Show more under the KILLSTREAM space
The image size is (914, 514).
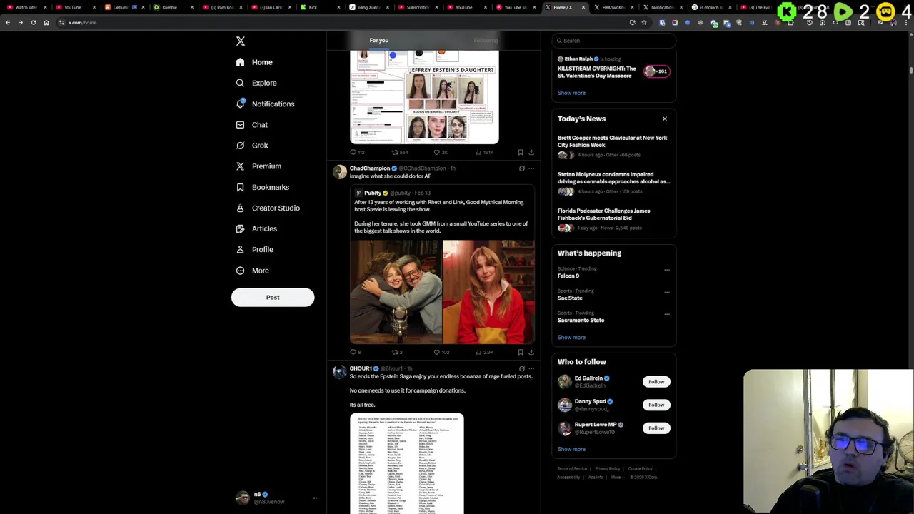pyautogui.click(x=571, y=93)
